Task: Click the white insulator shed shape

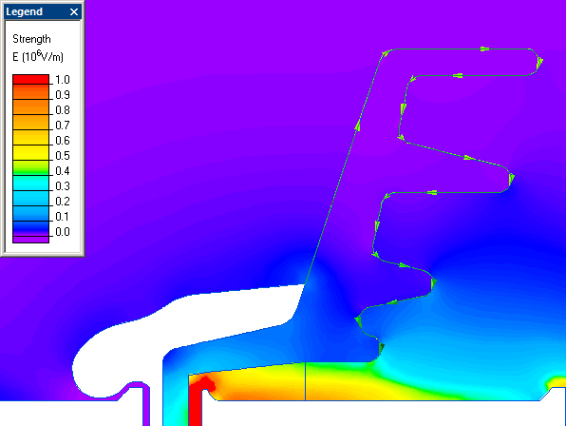Action: coord(188,333)
